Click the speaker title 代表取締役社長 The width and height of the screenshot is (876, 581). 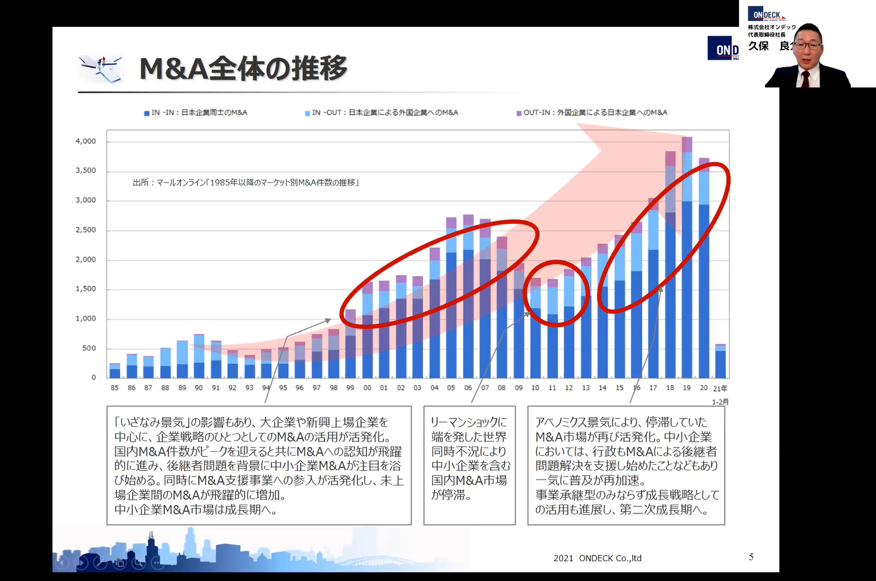click(x=767, y=34)
